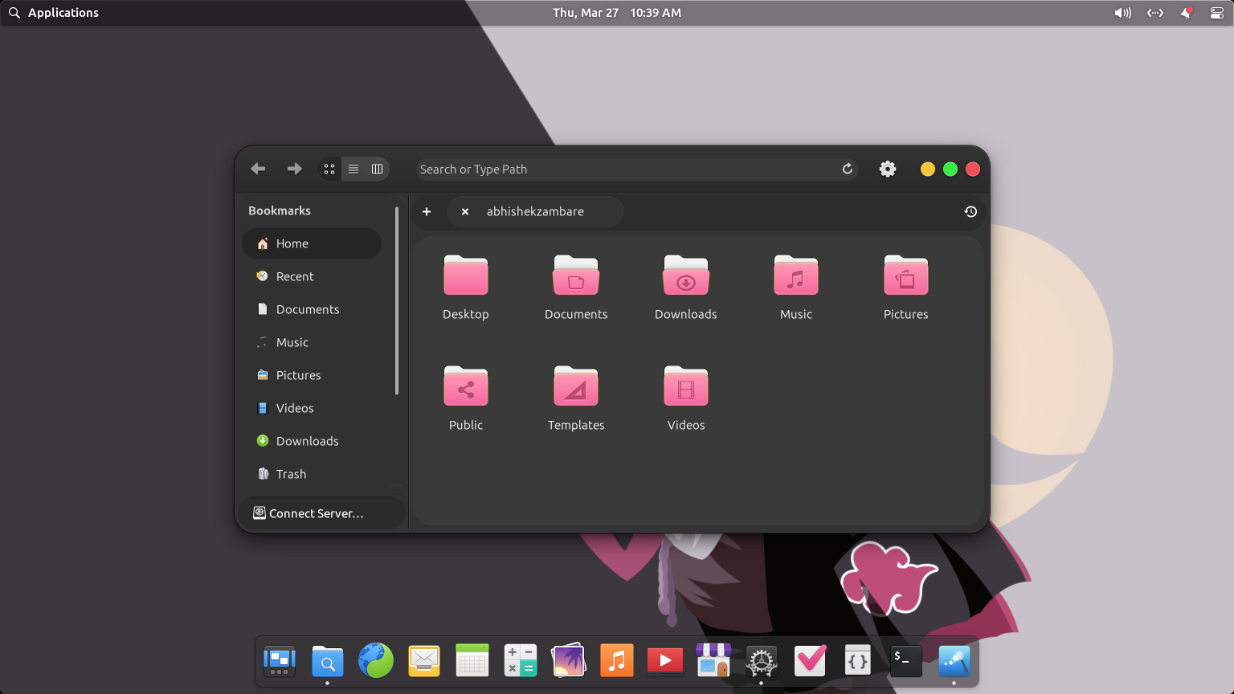Launch Calculator from the dock
Screen dimensions: 1234x694
click(521, 662)
